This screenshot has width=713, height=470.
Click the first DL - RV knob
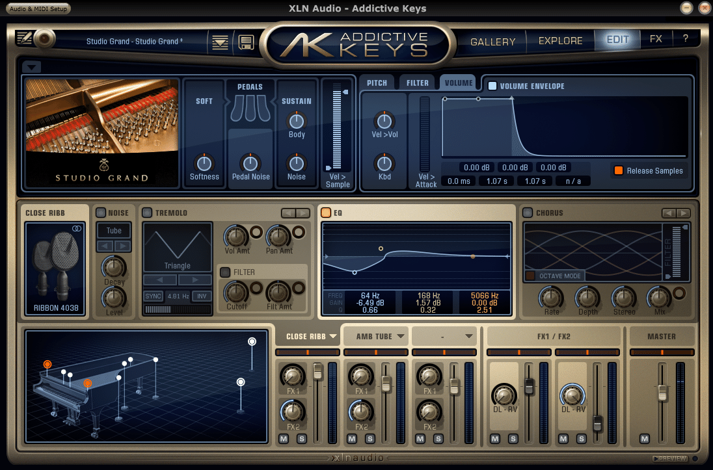coord(504,395)
